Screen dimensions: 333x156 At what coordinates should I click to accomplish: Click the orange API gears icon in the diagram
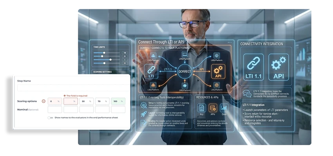[x=218, y=71]
